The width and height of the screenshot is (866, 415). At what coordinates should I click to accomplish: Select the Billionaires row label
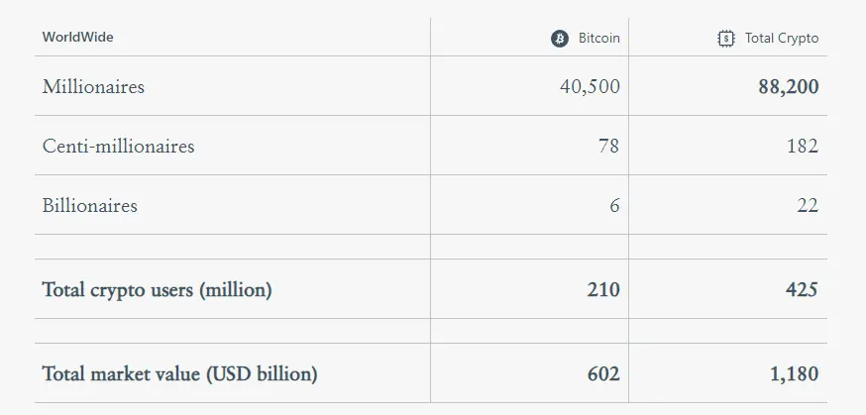coord(89,206)
